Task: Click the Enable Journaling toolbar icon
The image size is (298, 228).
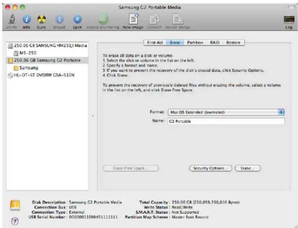Action: 103,19
